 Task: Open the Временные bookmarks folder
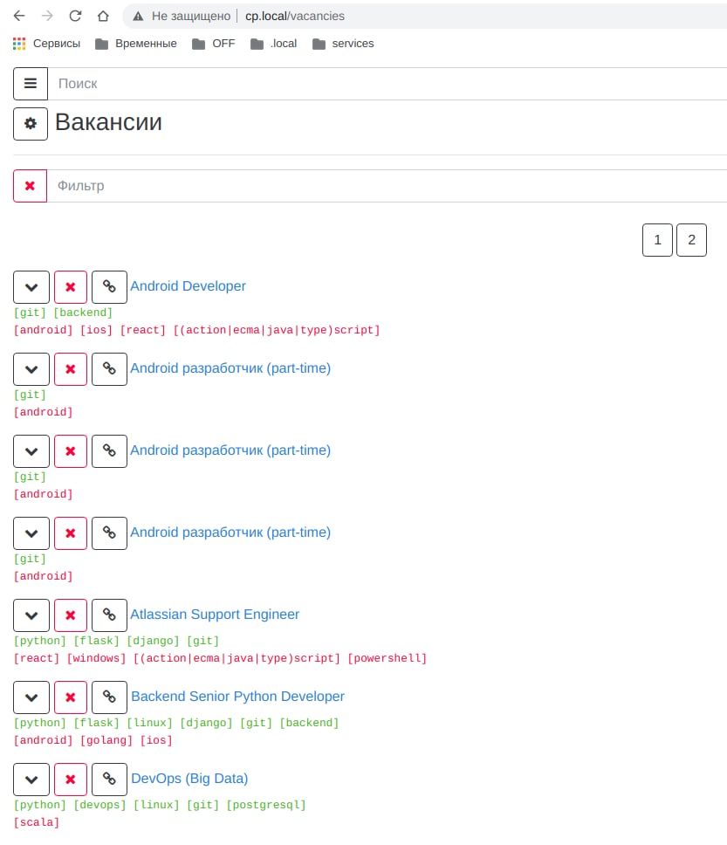(x=136, y=44)
